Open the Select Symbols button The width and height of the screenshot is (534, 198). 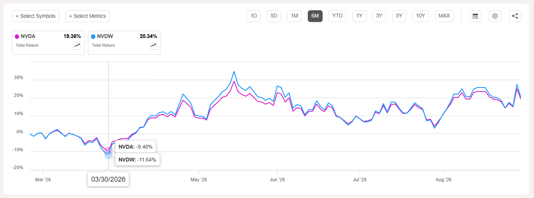36,16
